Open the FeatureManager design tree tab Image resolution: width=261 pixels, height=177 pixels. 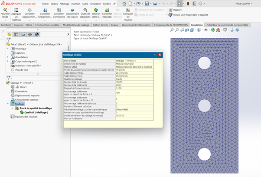tap(10, 34)
